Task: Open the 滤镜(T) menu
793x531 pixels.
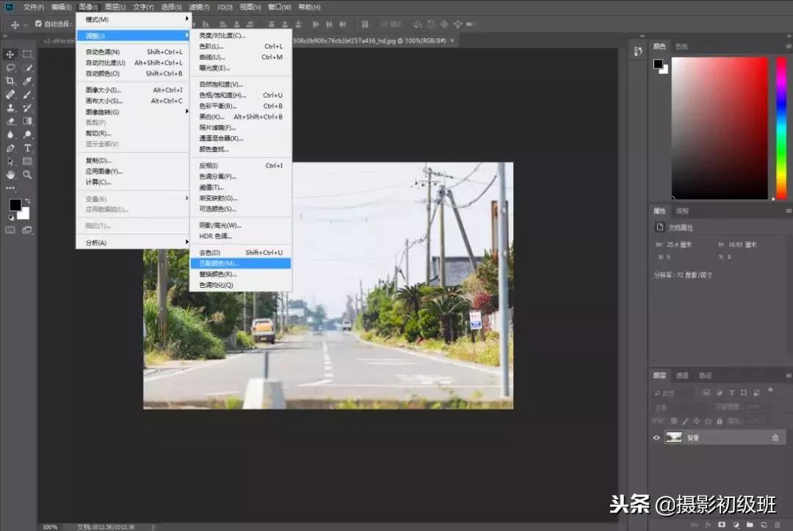Action: pos(199,7)
